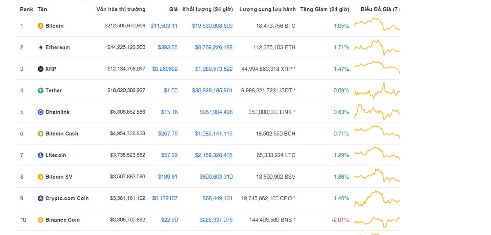The height and width of the screenshot is (235, 491).
Task: Click the Bitcoin SV yellow logo icon
Action: pyautogui.click(x=41, y=177)
